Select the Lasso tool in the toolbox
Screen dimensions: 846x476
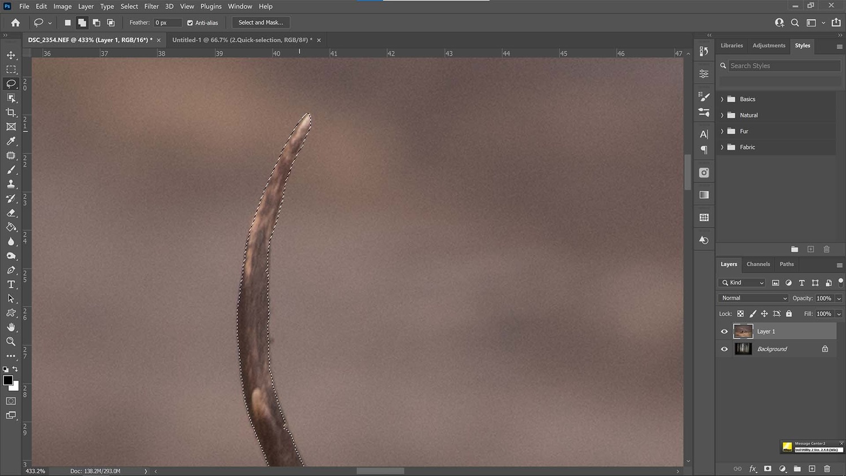coord(11,83)
